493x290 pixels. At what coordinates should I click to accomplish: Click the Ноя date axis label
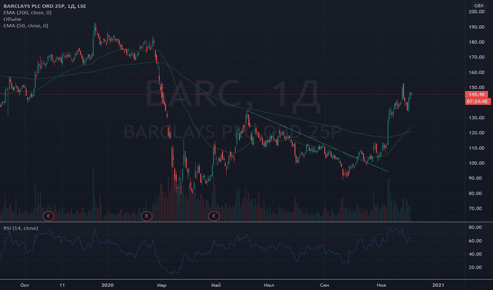pyautogui.click(x=381, y=285)
